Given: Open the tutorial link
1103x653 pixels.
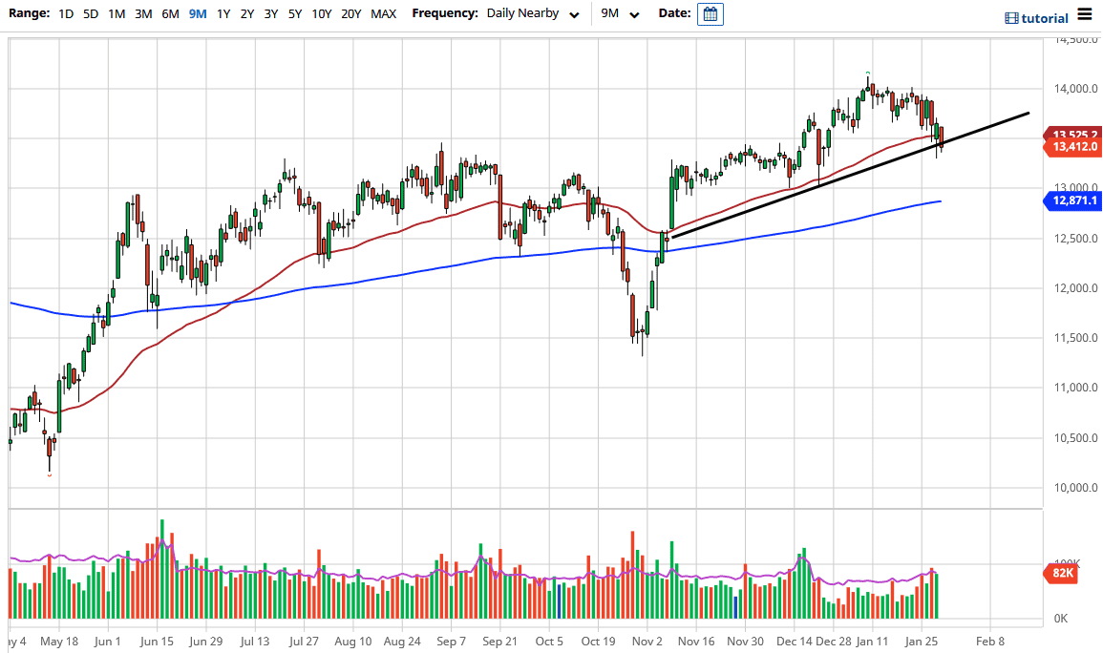Looking at the screenshot, I should point(1045,18).
